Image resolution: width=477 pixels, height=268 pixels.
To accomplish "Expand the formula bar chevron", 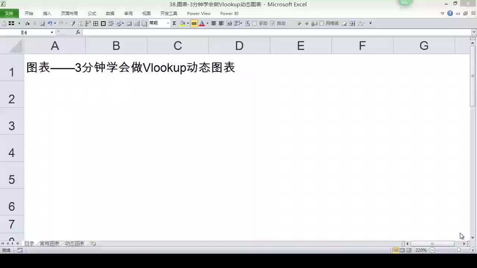I will tap(474, 32).
